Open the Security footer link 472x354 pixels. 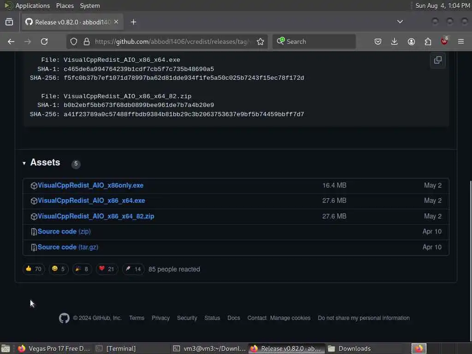187,318
